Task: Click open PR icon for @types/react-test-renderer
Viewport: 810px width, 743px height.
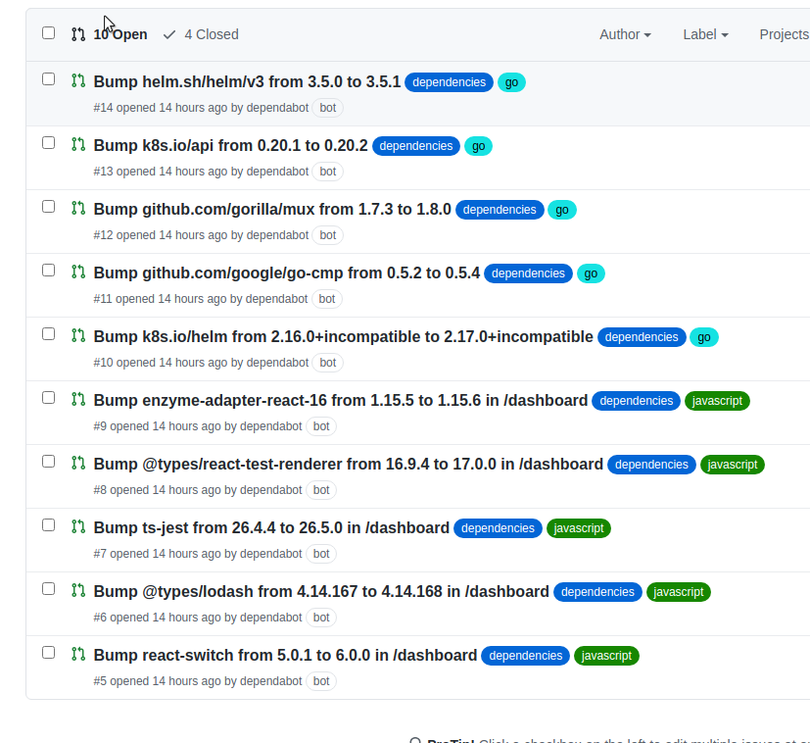Action: [x=78, y=463]
